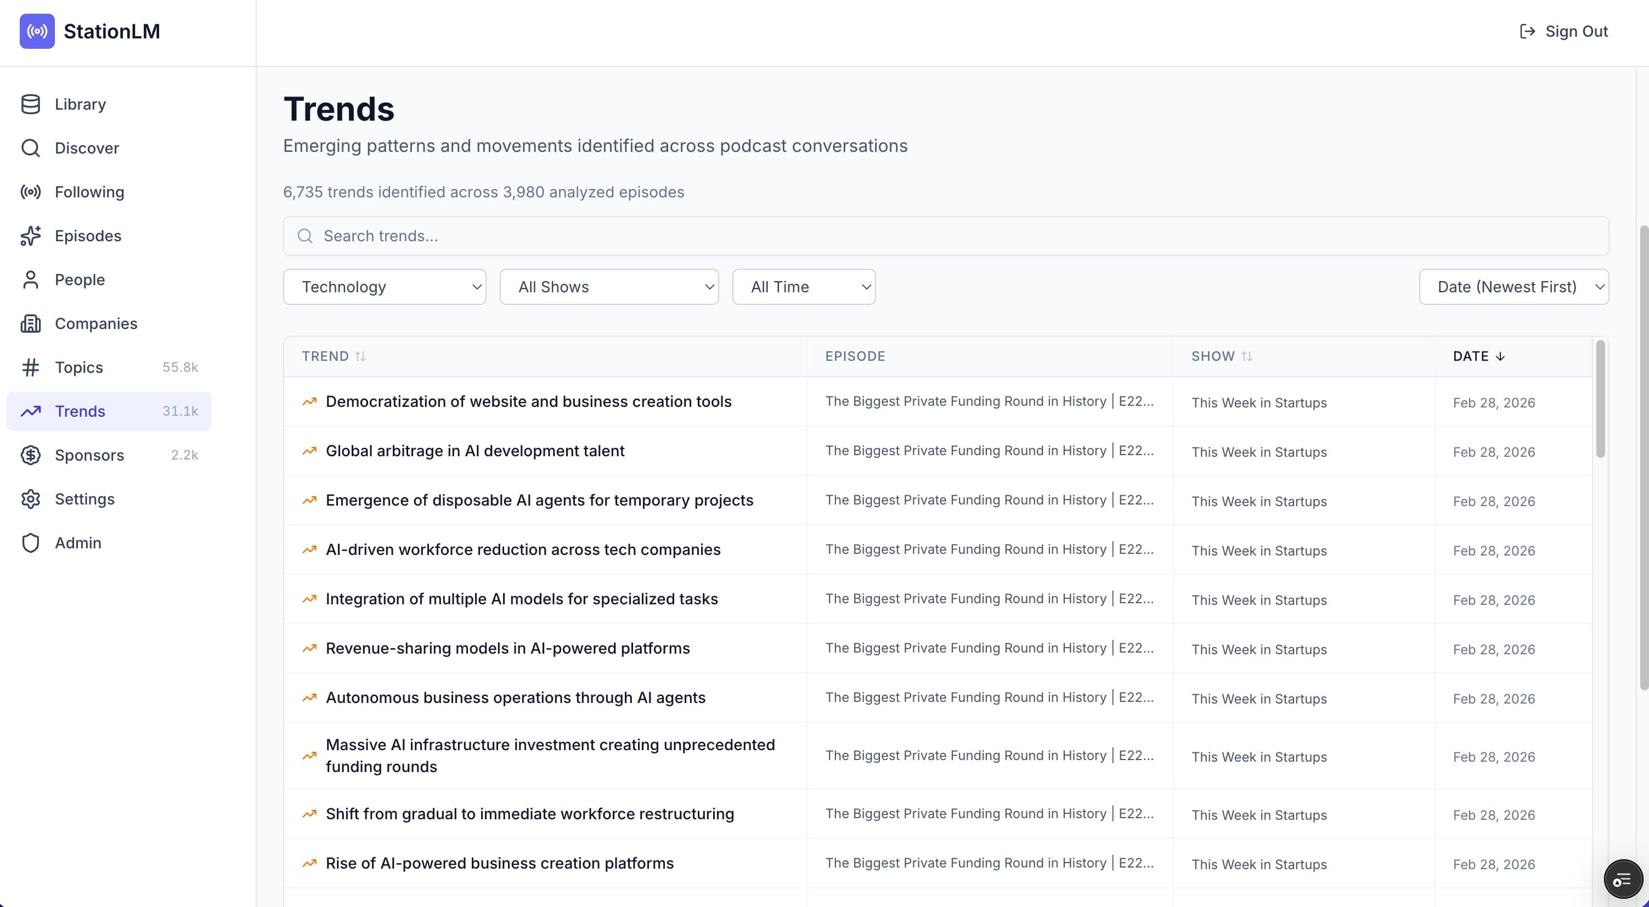Expand the All Shows filter dropdown
1649x907 pixels.
click(608, 286)
